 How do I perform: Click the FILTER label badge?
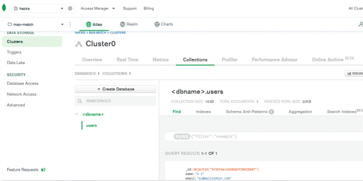pos(182,136)
